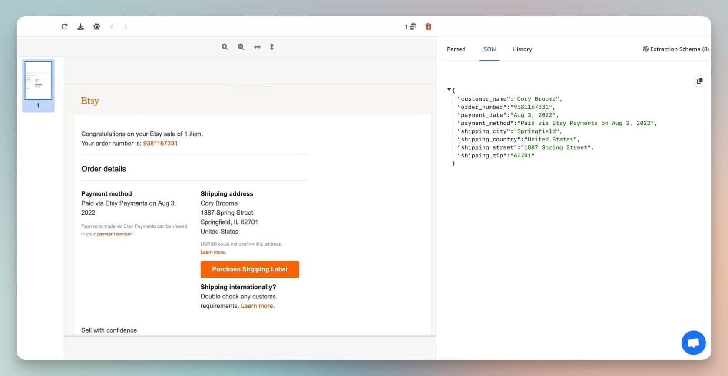
Task: Go to previous document arrow
Action: [112, 27]
